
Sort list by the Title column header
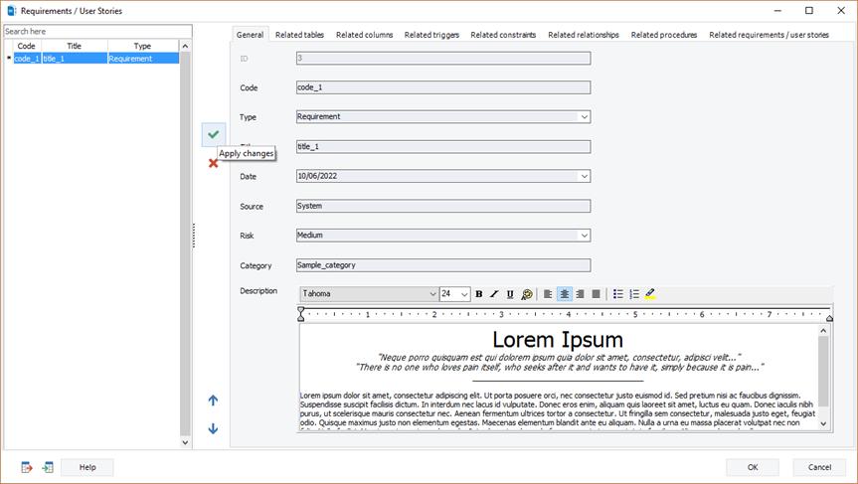[x=75, y=46]
